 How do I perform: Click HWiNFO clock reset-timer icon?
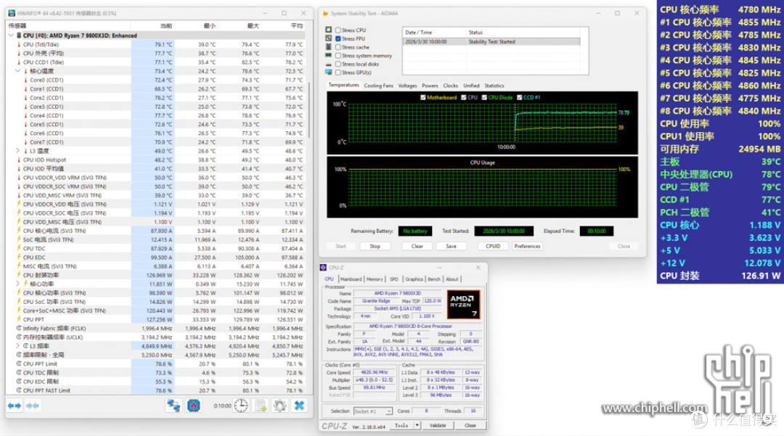pyautogui.click(x=241, y=406)
